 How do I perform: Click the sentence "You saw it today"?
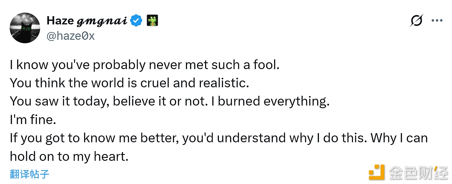tap(59, 101)
